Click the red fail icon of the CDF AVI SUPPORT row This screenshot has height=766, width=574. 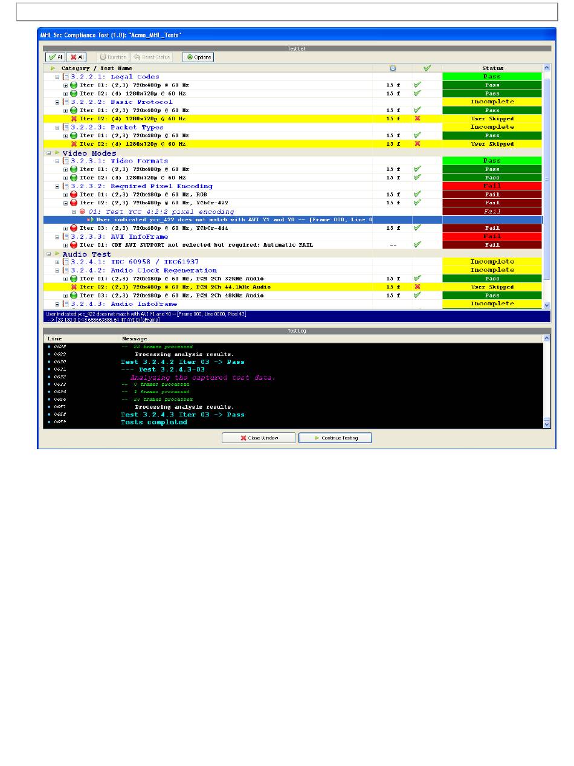click(x=74, y=245)
